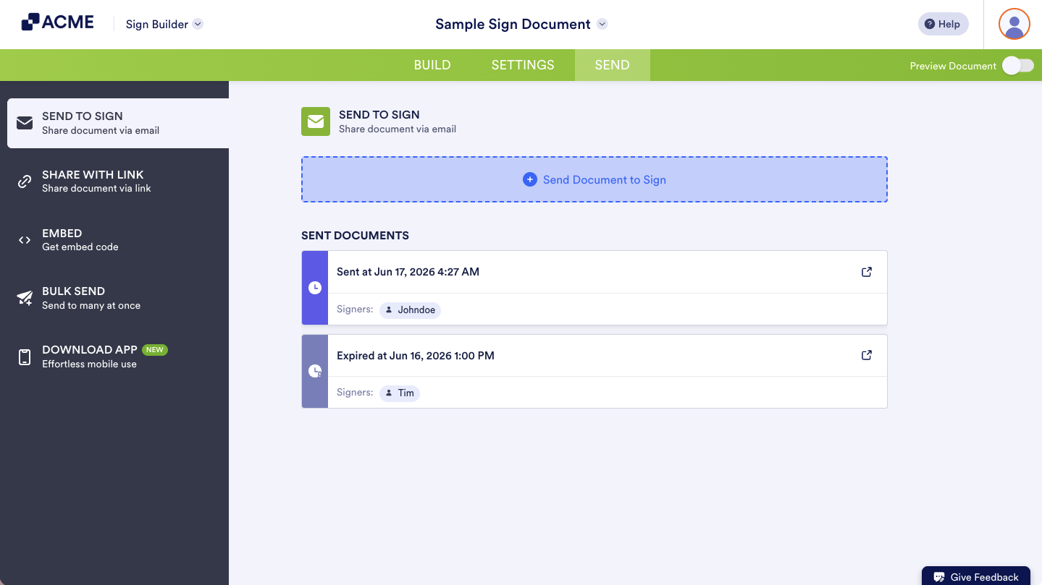Click the question mark icon in Help

[930, 24]
